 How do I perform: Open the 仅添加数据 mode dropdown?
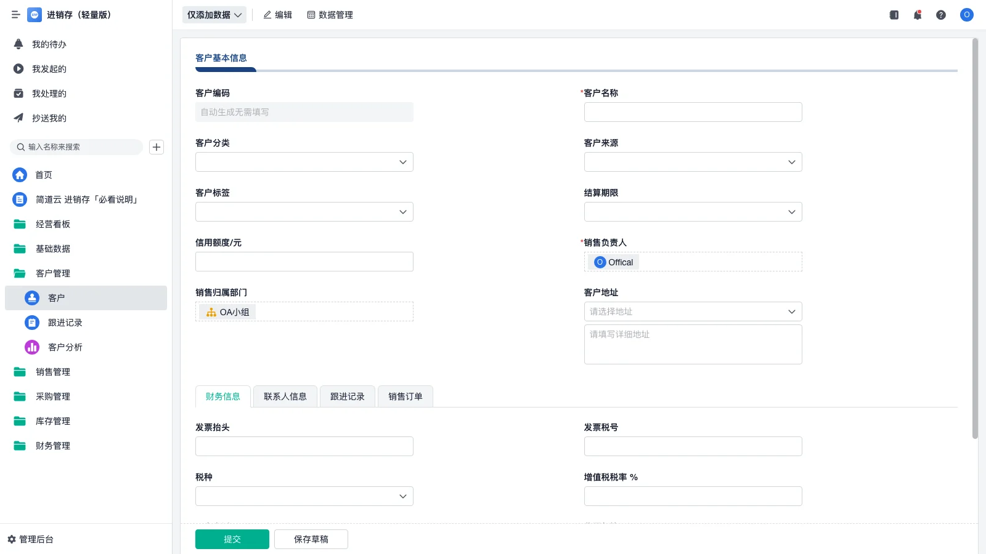[214, 15]
